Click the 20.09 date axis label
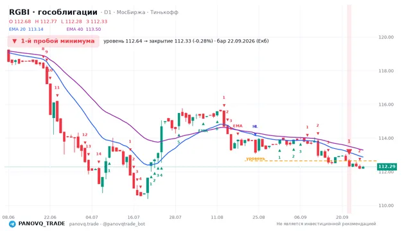The height and width of the screenshot is (231, 411). click(x=342, y=218)
